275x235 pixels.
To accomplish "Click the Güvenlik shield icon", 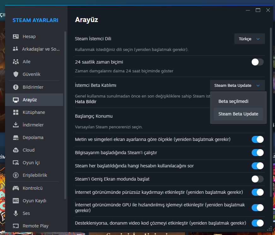I will (x=15, y=74).
